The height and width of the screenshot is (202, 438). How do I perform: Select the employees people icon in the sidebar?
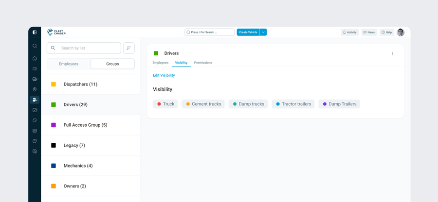[35, 100]
